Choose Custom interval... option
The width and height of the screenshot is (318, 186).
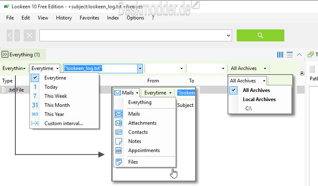point(64,123)
